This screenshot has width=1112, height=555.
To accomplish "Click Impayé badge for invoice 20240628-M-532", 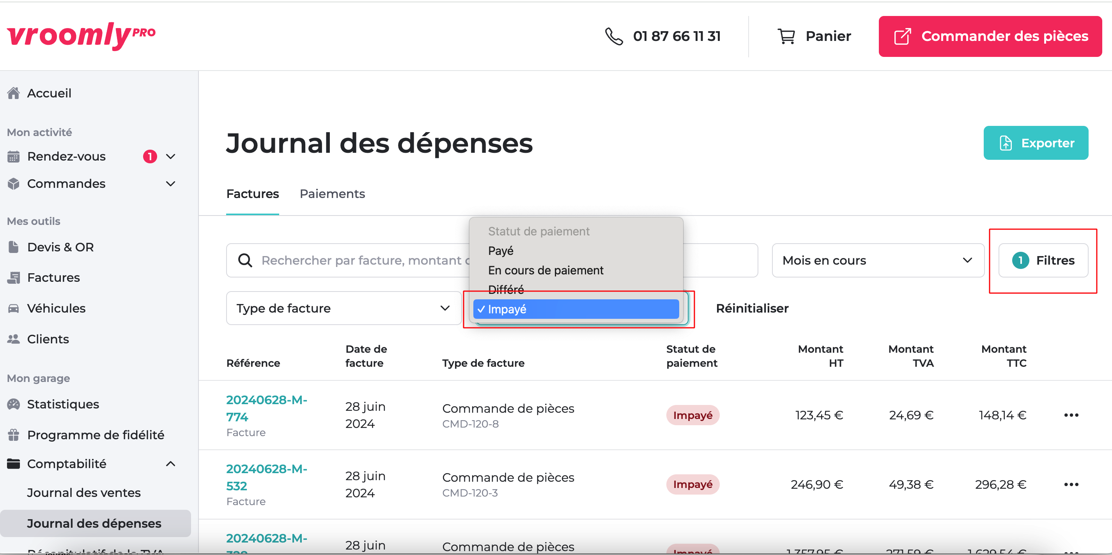I will click(x=692, y=484).
